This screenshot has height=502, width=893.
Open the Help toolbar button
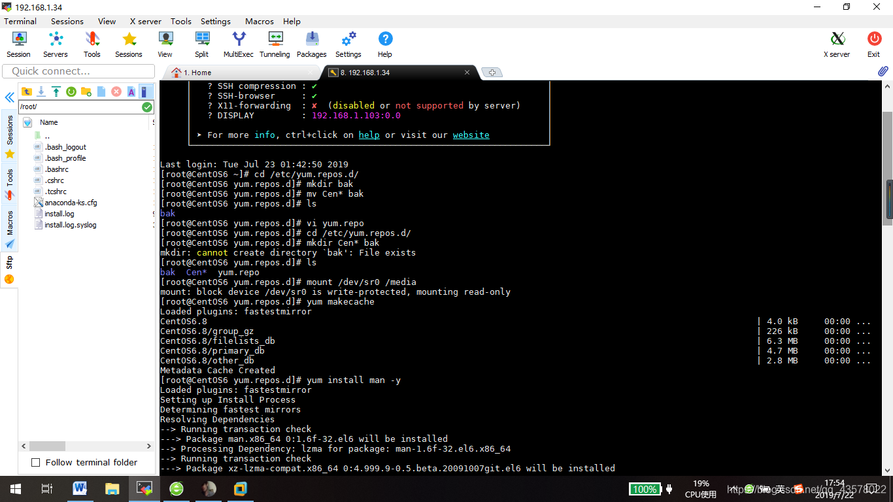(x=385, y=44)
